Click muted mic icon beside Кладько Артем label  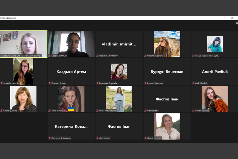pyautogui.click(x=49, y=83)
